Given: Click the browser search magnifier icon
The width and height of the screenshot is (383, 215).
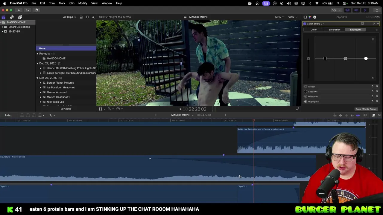Looking at the screenshot, I should click(x=93, y=17).
